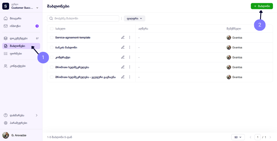This screenshot has height=141, width=277.
Task: Click the search magnifier icon
Action: [51, 19]
